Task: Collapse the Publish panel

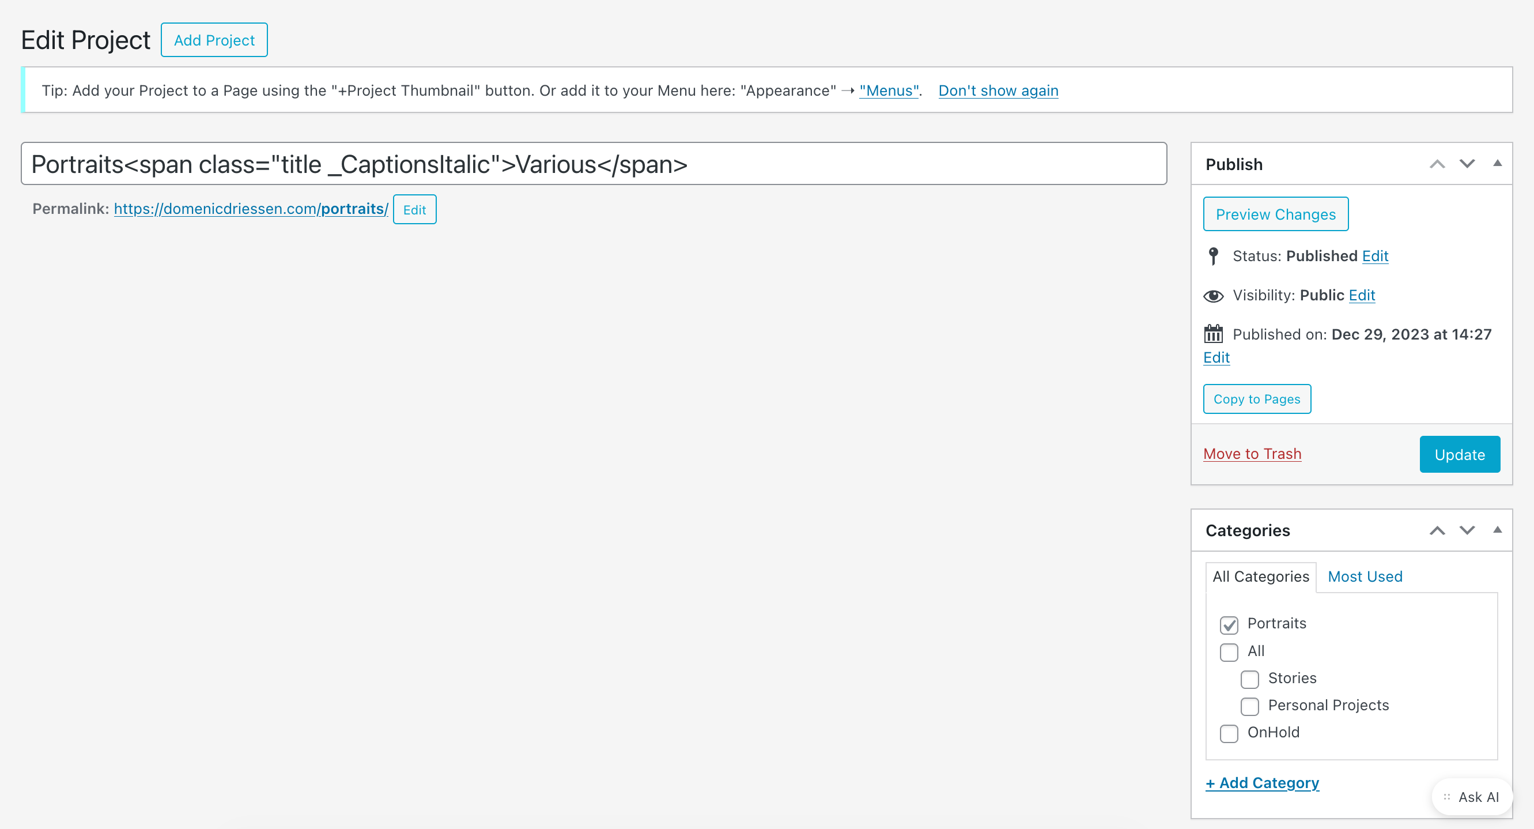Action: point(1497,164)
